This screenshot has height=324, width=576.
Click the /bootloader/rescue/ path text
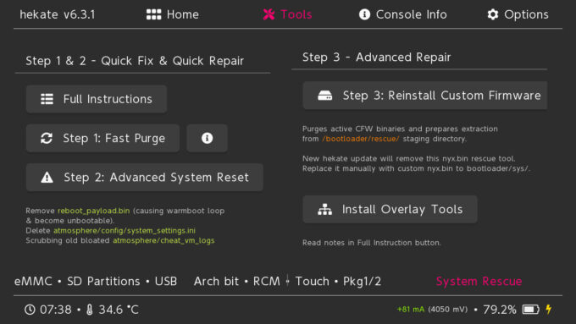(x=361, y=139)
